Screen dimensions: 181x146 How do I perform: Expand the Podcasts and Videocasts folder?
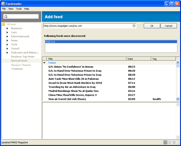click(8, 53)
